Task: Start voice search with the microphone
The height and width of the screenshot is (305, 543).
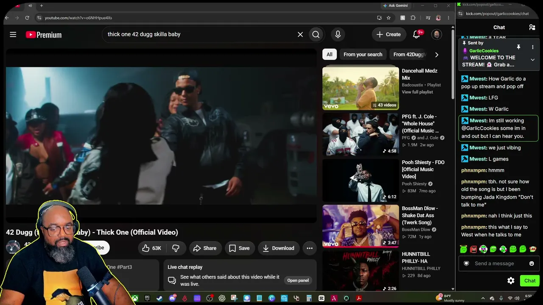Action: tap(338, 34)
